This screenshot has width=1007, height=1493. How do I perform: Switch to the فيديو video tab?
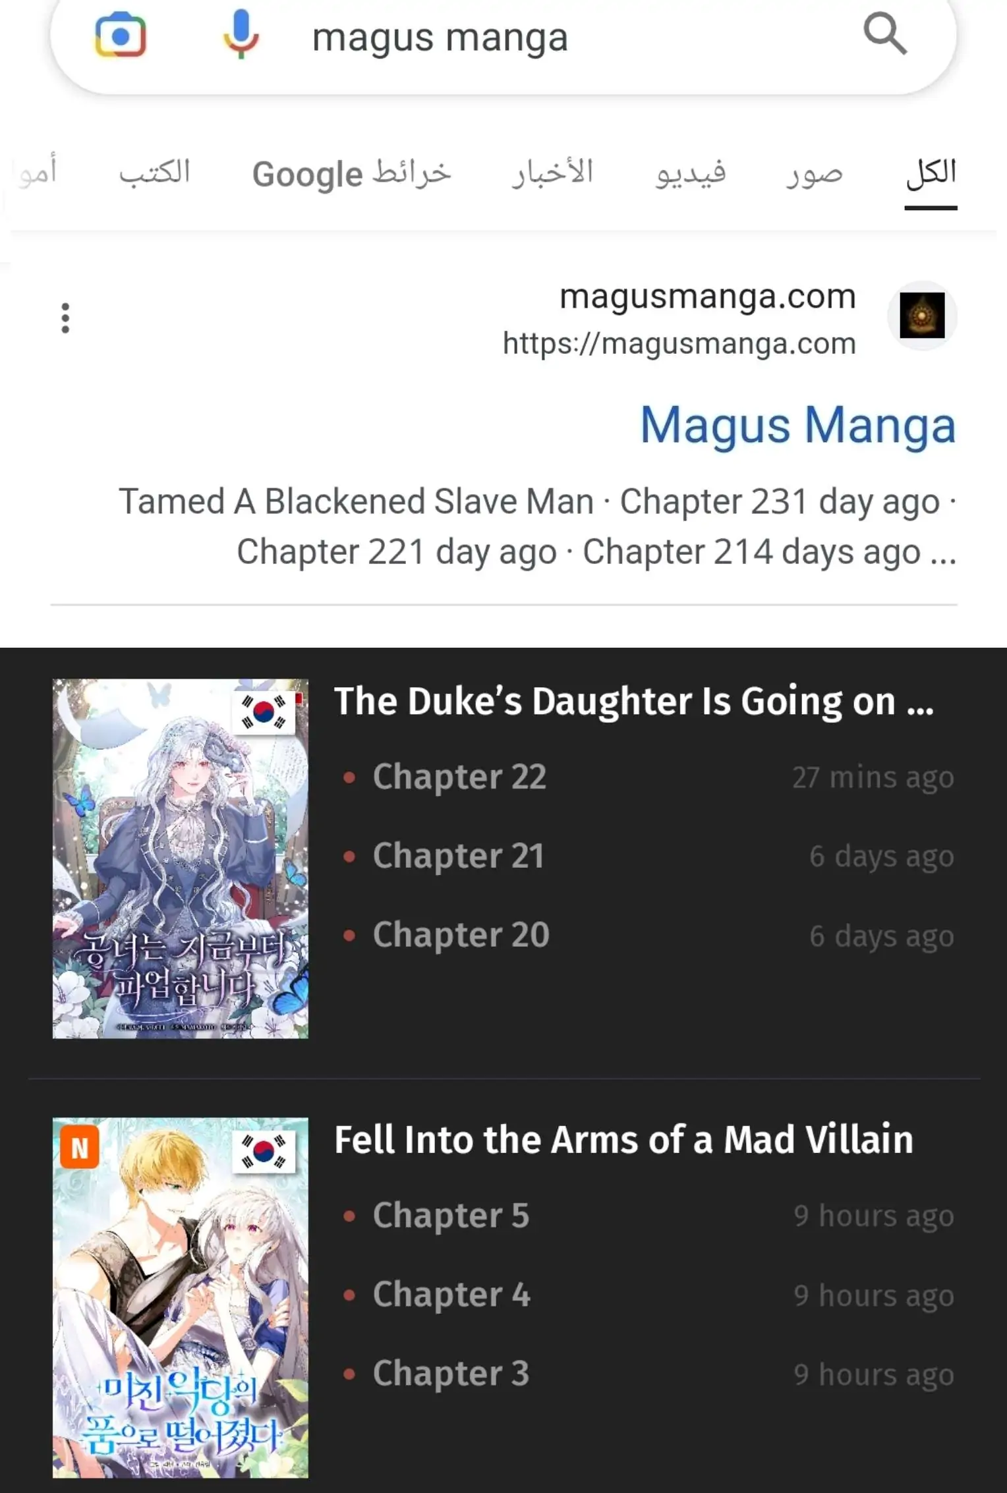click(x=690, y=173)
